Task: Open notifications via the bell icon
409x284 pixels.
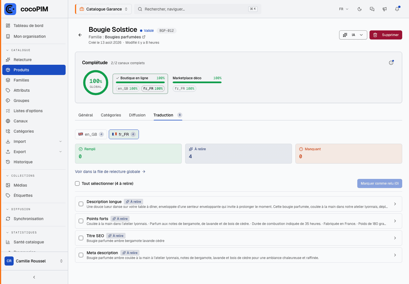Action: 397,9
